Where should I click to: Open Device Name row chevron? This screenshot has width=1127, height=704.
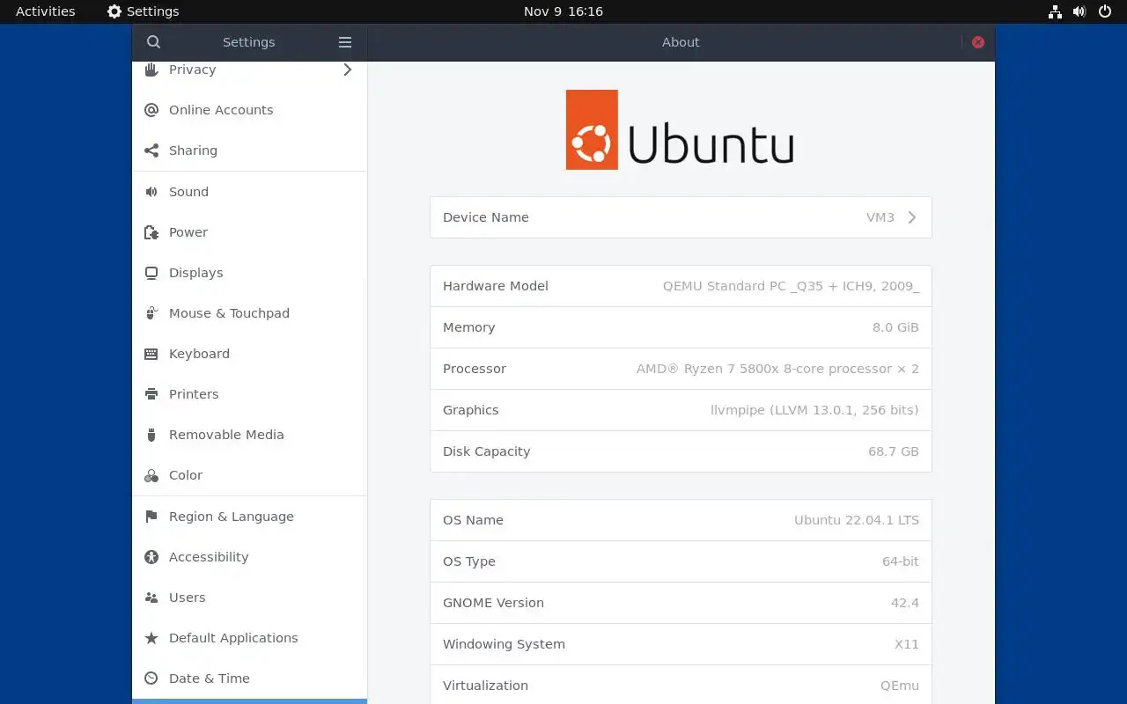[912, 217]
